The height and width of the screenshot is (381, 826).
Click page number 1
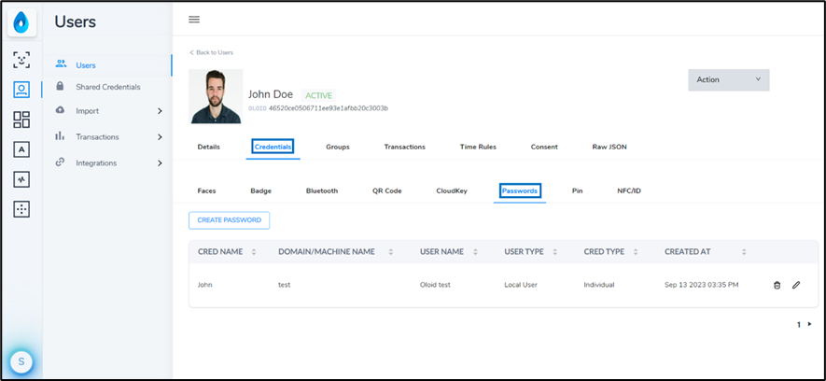click(x=799, y=325)
